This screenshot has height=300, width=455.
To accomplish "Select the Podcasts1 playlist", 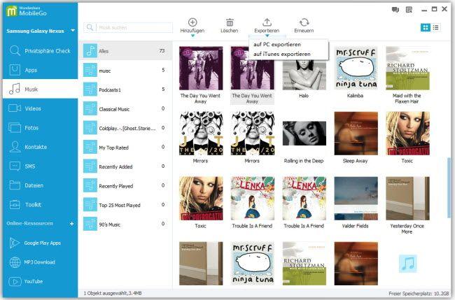I will pyautogui.click(x=125, y=90).
